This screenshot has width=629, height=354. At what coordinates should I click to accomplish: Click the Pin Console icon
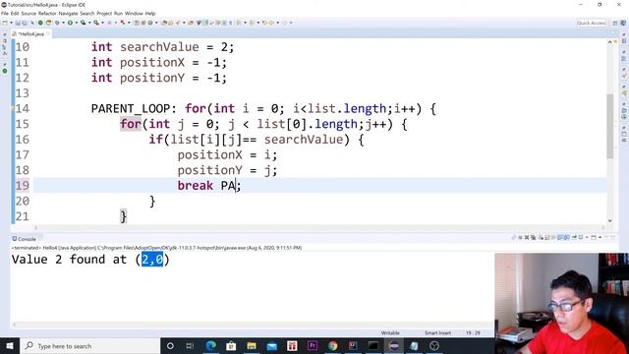tap(574, 238)
